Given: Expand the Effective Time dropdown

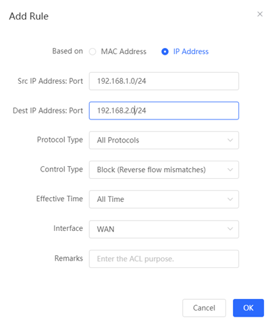Looking at the screenshot, I should click(164, 199).
